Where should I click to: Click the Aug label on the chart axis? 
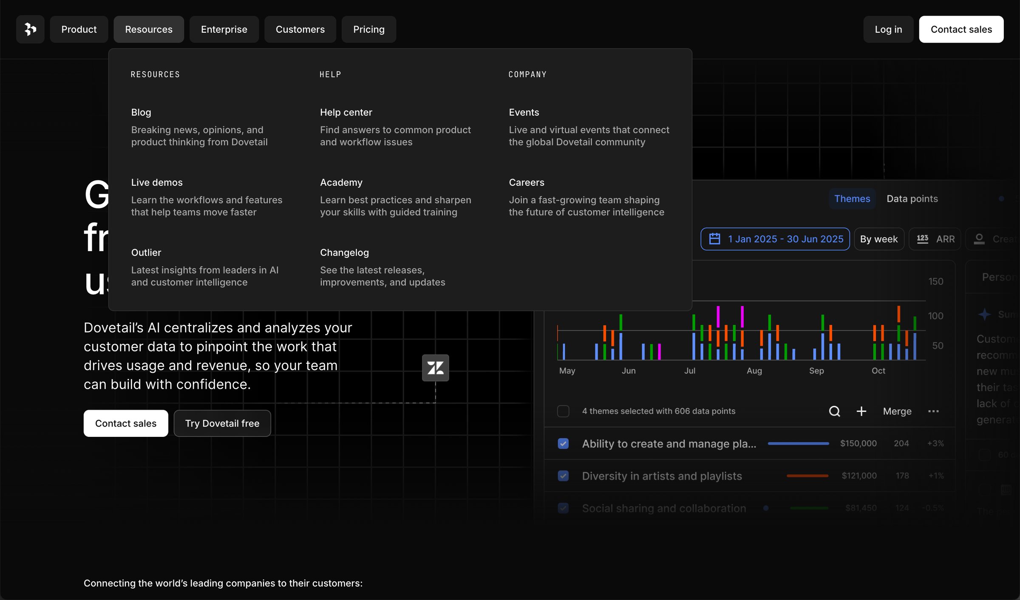click(x=754, y=371)
